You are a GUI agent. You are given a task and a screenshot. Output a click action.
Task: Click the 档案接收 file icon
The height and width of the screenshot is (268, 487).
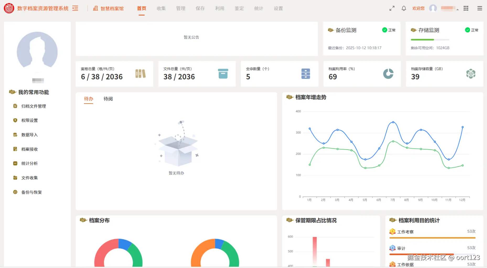point(15,149)
